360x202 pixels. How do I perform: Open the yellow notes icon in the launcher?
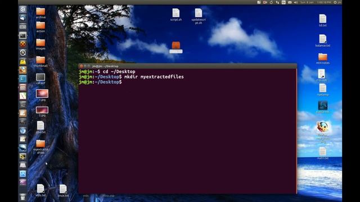coord(22,61)
